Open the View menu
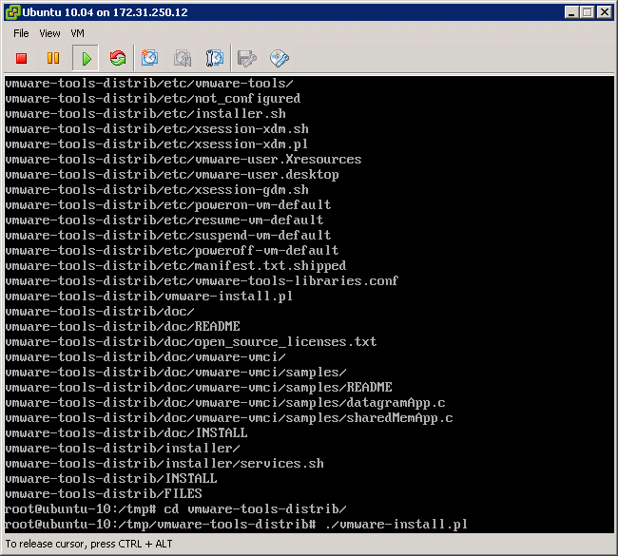618x556 pixels. point(49,33)
